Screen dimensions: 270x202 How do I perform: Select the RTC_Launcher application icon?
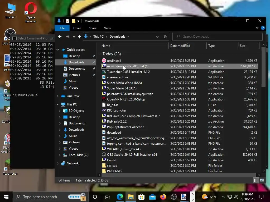[104, 110]
